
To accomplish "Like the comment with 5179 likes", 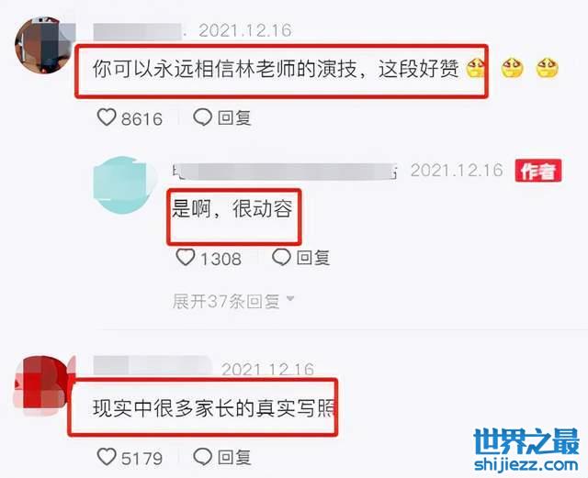I will pyautogui.click(x=107, y=457).
